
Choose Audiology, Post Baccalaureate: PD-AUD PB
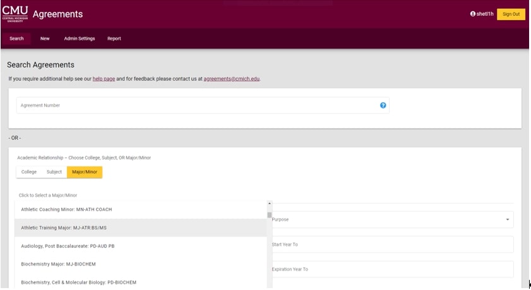coord(141,246)
